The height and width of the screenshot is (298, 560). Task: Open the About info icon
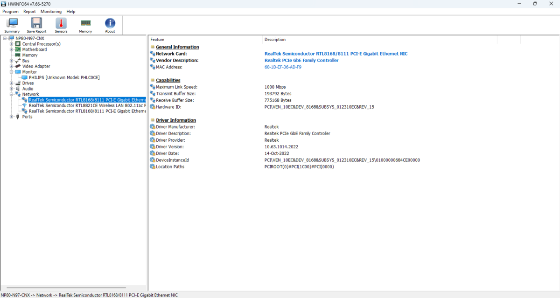point(110,25)
